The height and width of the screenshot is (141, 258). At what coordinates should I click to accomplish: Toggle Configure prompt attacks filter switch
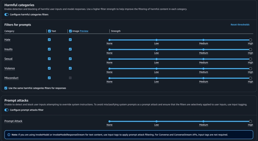tap(6, 110)
